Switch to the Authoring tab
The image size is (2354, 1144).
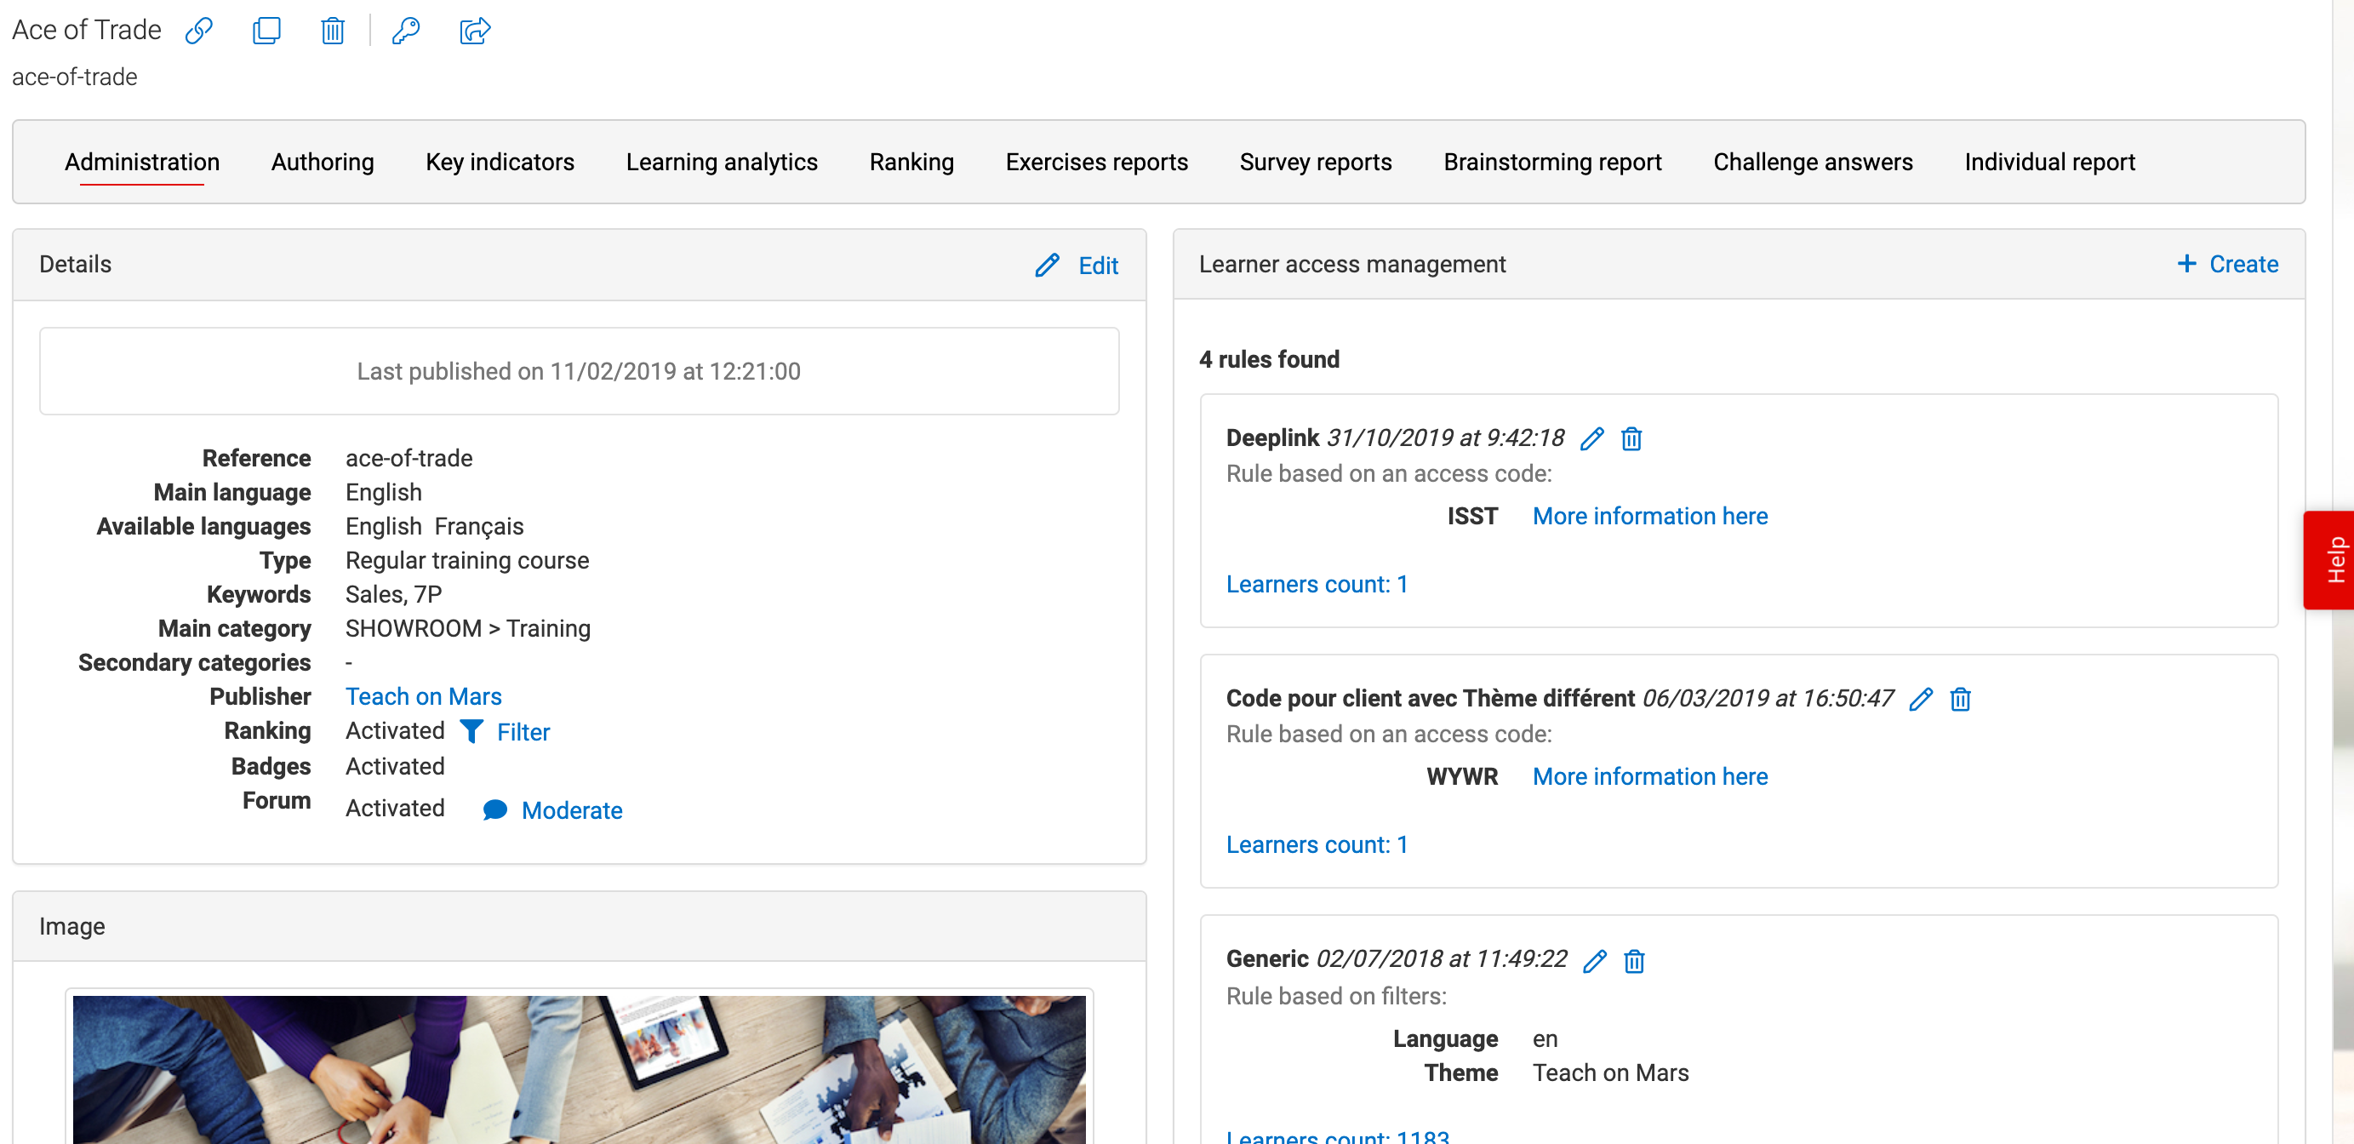(323, 162)
